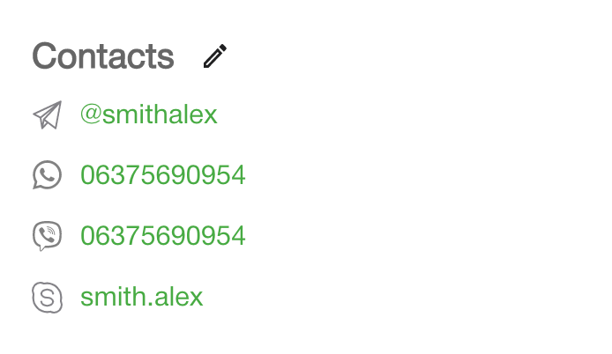The height and width of the screenshot is (354, 612).
Task: Select the icon left of @smithalex
Action: coord(47,115)
